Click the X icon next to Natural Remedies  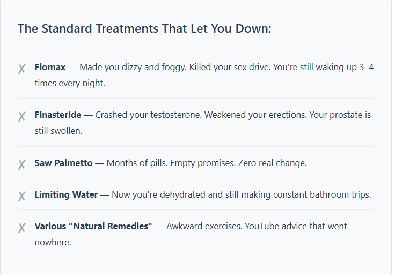click(x=22, y=228)
